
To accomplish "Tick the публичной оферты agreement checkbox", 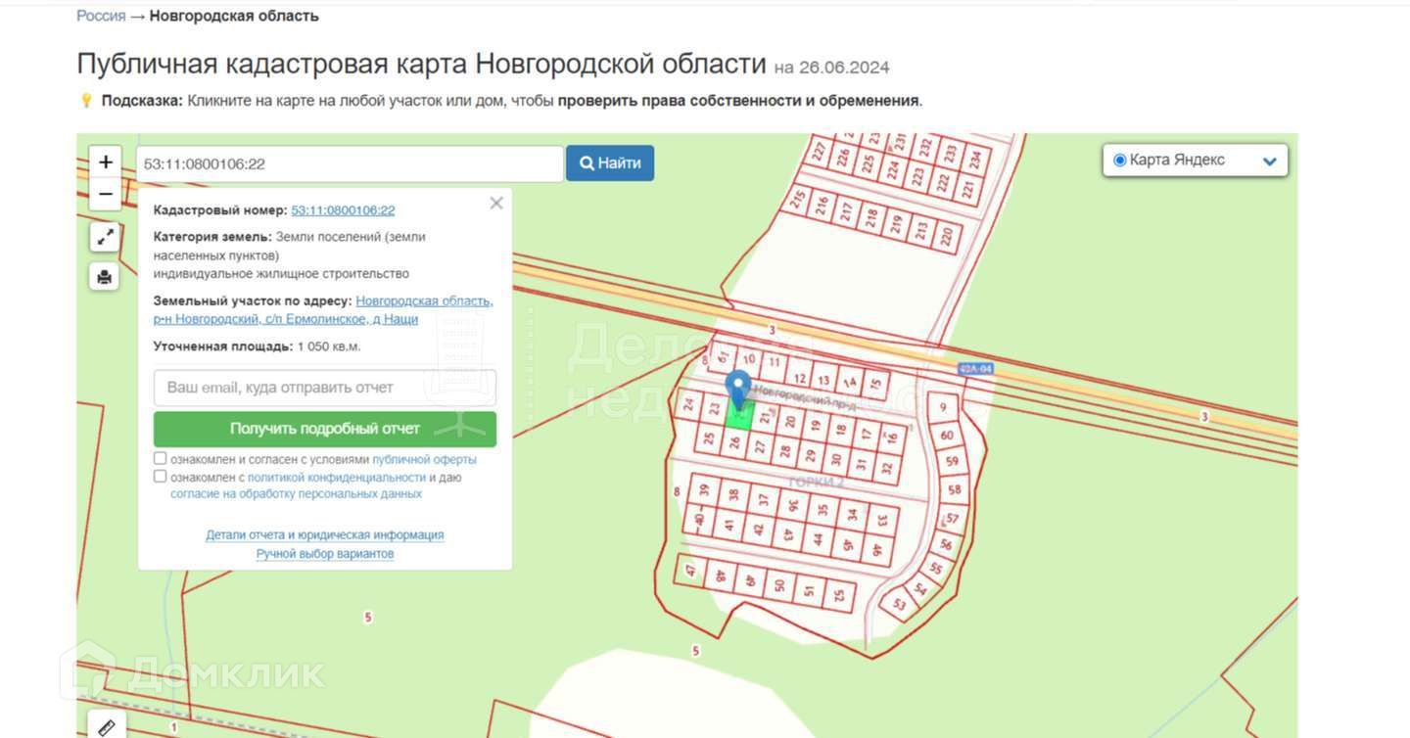I will point(161,458).
